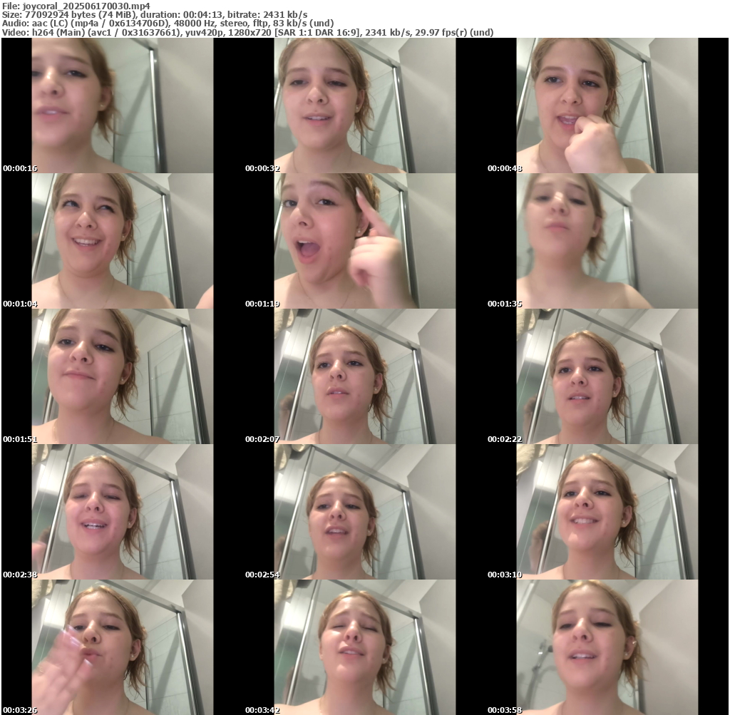Open the preview frame at 00:02:22
Viewport: 730px width, 715px height.
(x=607, y=376)
